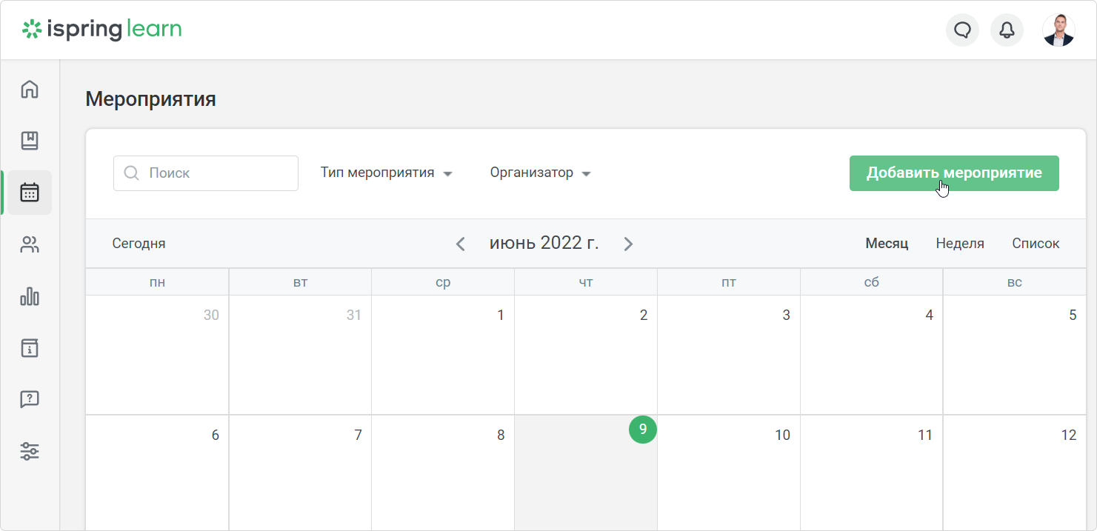Viewport: 1097px width, 531px height.
Task: Go to previous month arrow
Action: 460,244
